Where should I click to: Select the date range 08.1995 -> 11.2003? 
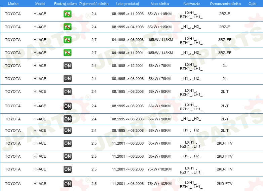[x=128, y=14]
